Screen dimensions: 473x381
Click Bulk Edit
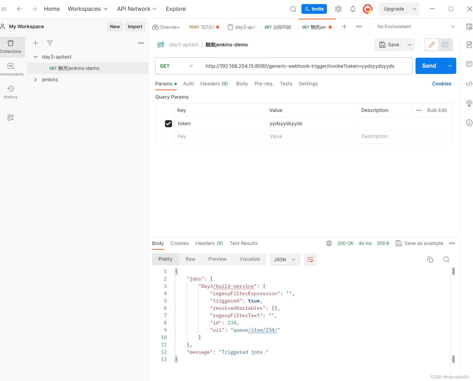click(437, 110)
